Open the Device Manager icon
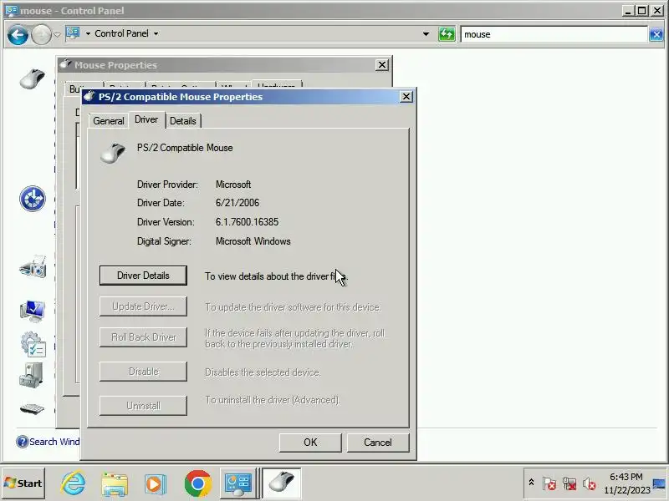Image resolution: width=669 pixels, height=501 pixels. pyautogui.click(x=31, y=375)
